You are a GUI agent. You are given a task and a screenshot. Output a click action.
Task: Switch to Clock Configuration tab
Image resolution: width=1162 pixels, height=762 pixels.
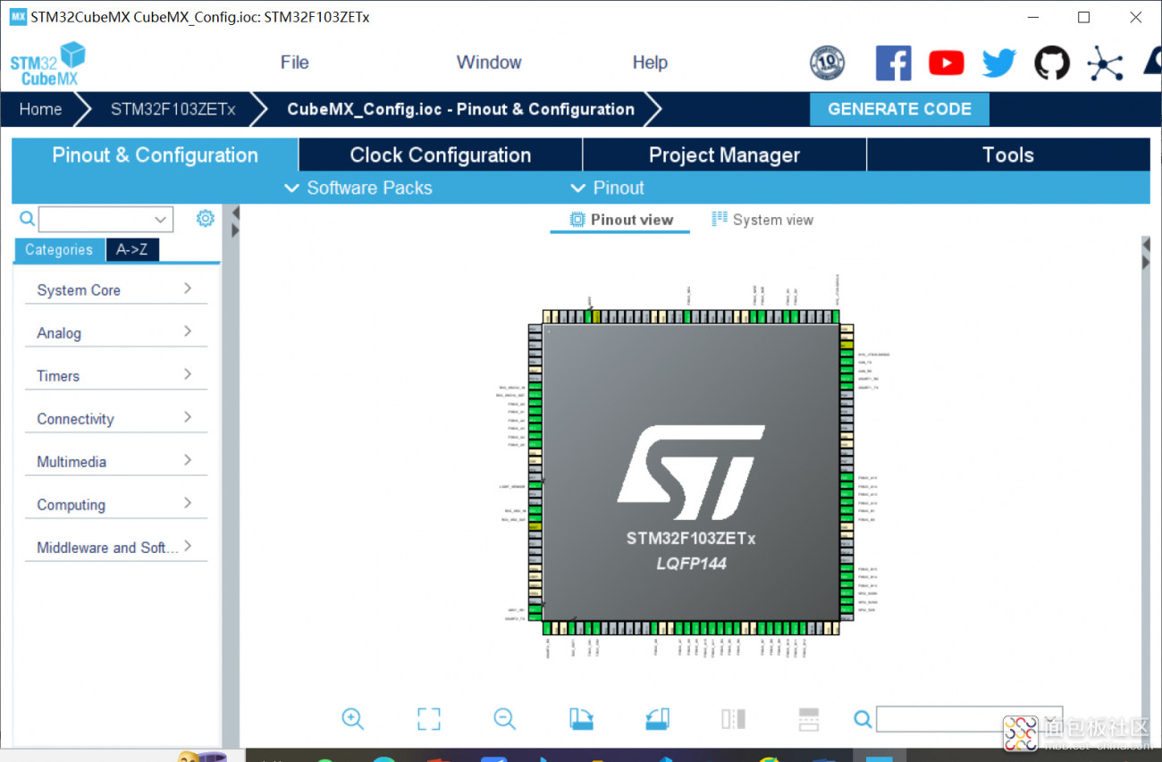point(441,155)
